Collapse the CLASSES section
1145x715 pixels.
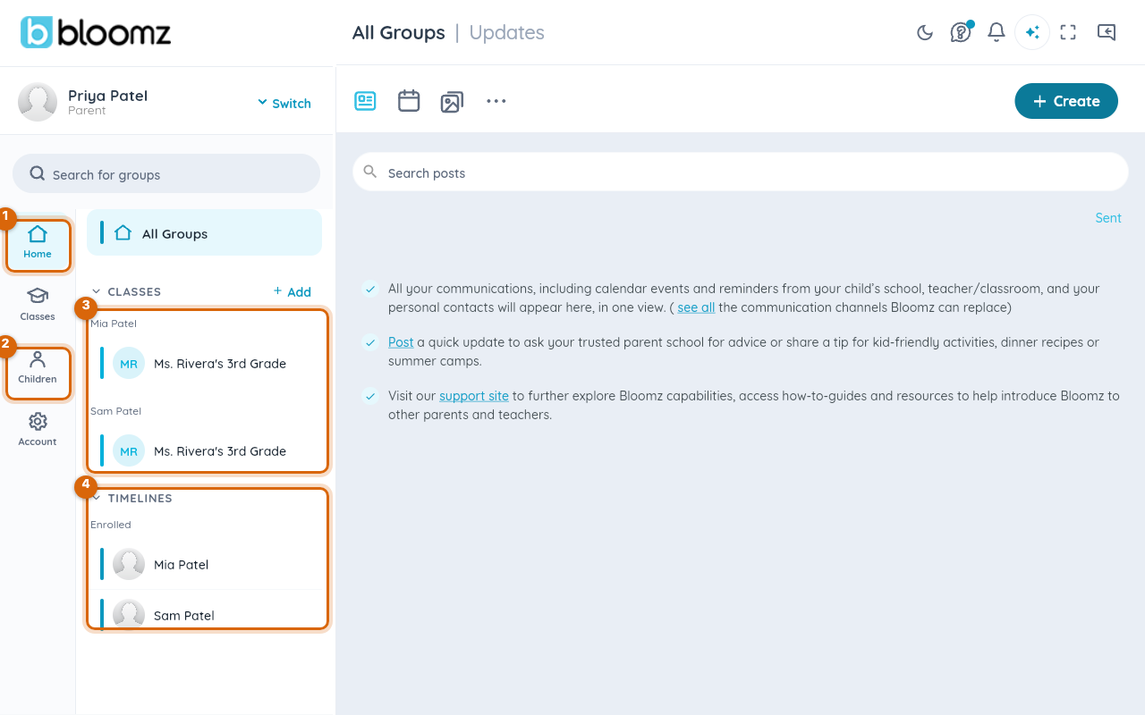pyautogui.click(x=96, y=292)
